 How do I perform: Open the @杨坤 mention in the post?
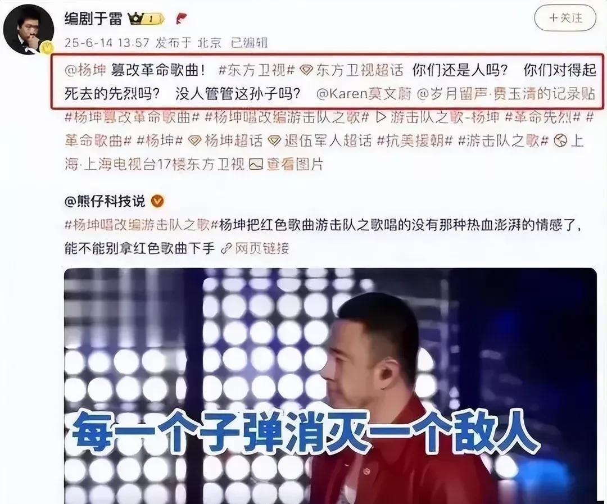85,70
